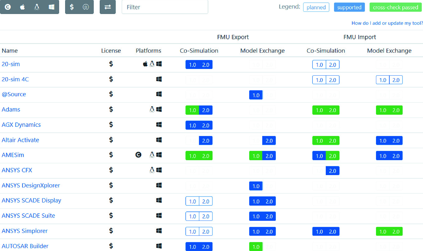The width and height of the screenshot is (423, 251).
Task: Click the dollar license icon for ANSYS CFX
Action: coord(111,170)
